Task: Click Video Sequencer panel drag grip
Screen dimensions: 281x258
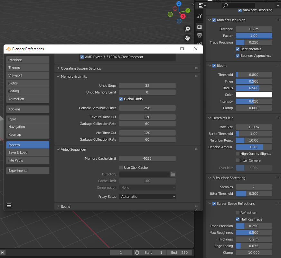Action: [x=197, y=149]
